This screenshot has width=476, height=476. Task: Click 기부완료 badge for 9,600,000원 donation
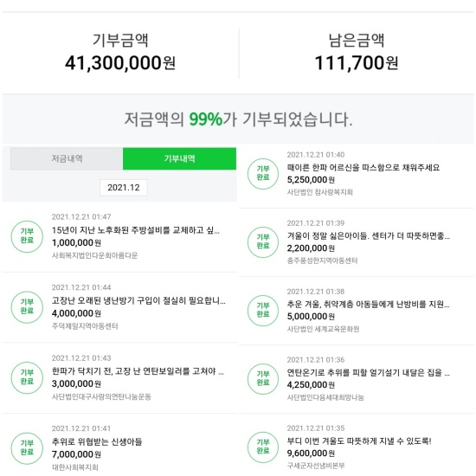263,447
